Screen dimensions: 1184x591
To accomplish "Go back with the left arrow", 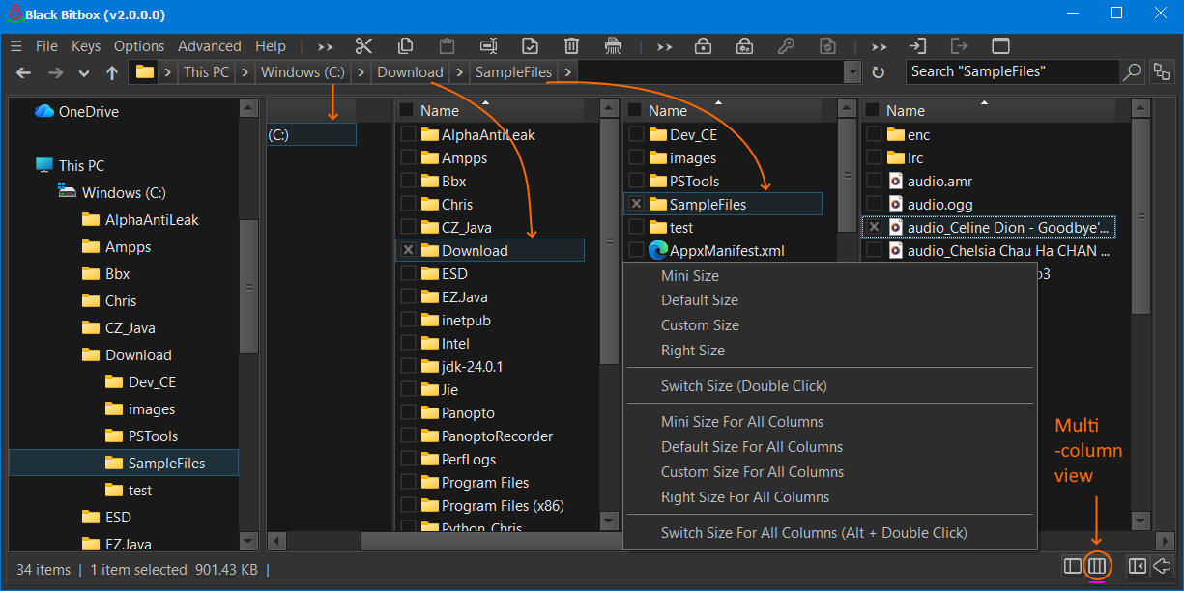I will (24, 72).
